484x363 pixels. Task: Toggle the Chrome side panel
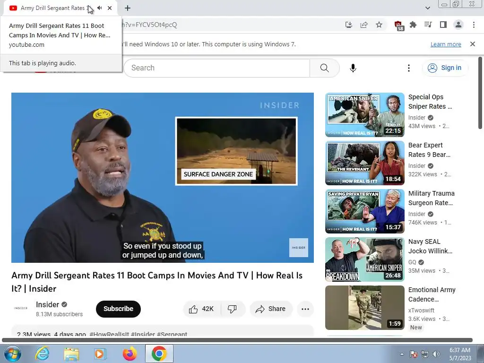[x=443, y=25]
